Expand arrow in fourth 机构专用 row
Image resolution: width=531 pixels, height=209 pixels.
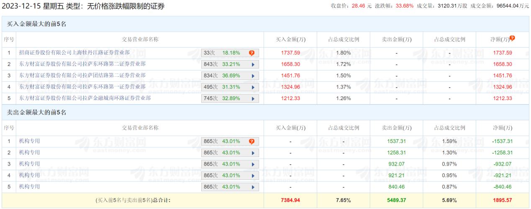(x=253, y=176)
